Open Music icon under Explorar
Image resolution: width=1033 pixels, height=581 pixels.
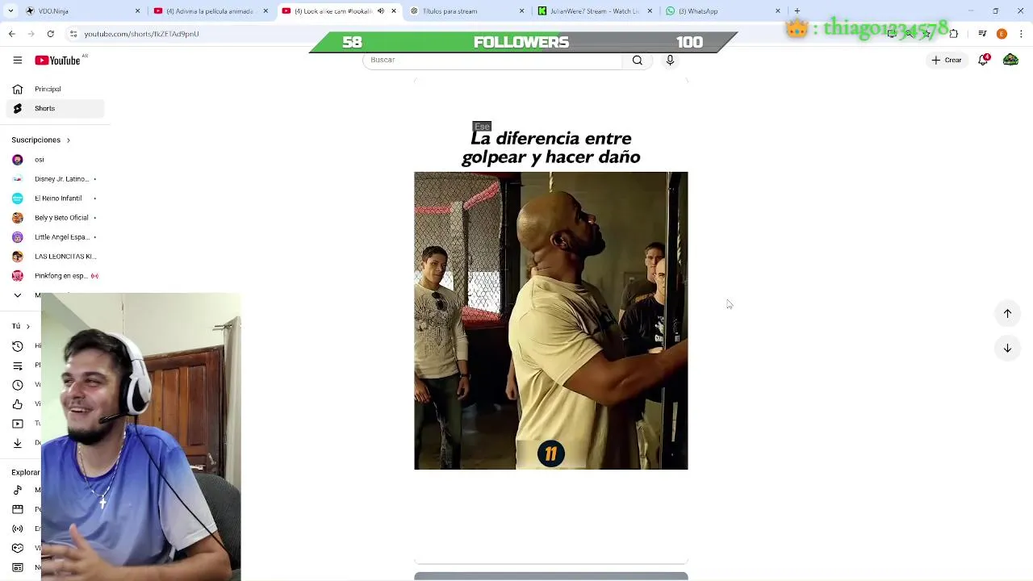[17, 490]
